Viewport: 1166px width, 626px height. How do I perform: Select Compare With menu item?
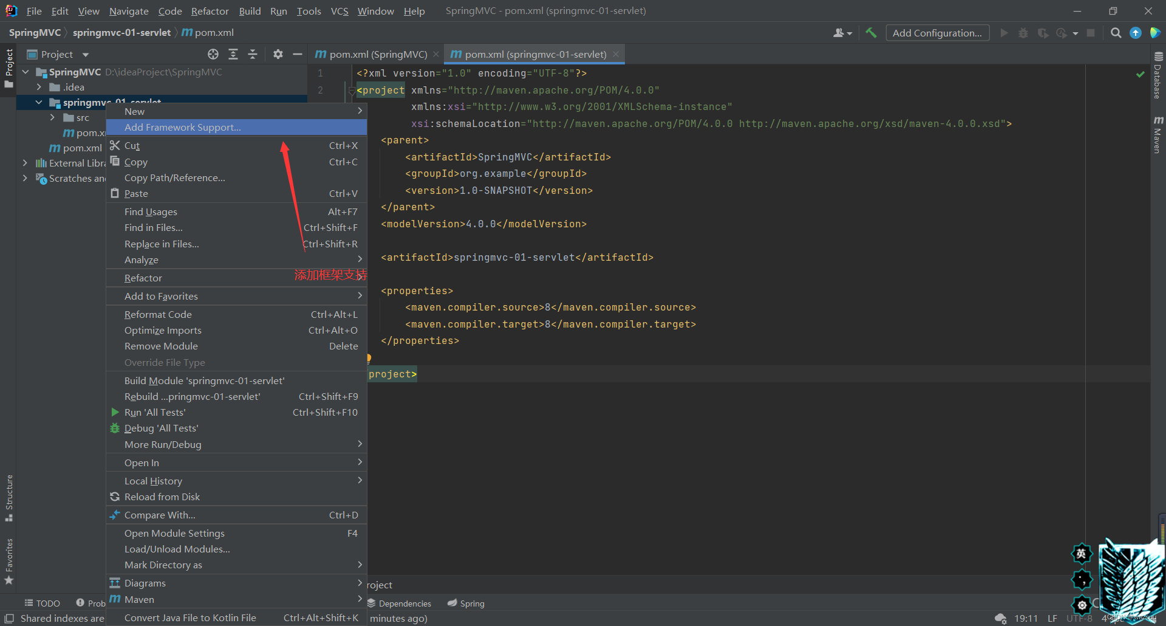click(237, 515)
